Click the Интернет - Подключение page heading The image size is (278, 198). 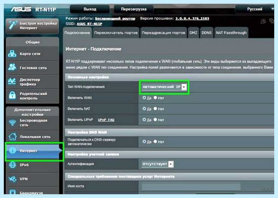point(94,49)
